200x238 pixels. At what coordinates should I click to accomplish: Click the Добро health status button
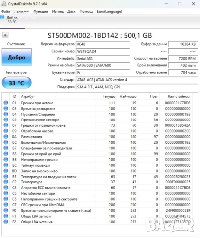click(17, 57)
